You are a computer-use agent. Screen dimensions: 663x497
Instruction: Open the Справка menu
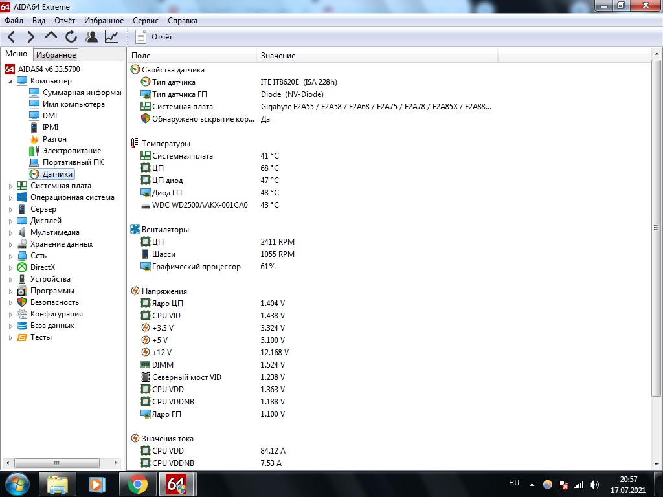pyautogui.click(x=182, y=21)
